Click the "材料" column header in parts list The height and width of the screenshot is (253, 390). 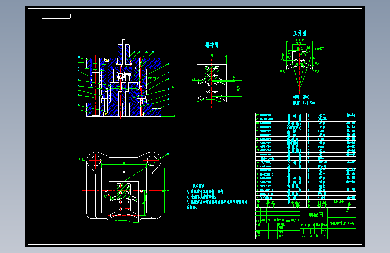(321, 204)
